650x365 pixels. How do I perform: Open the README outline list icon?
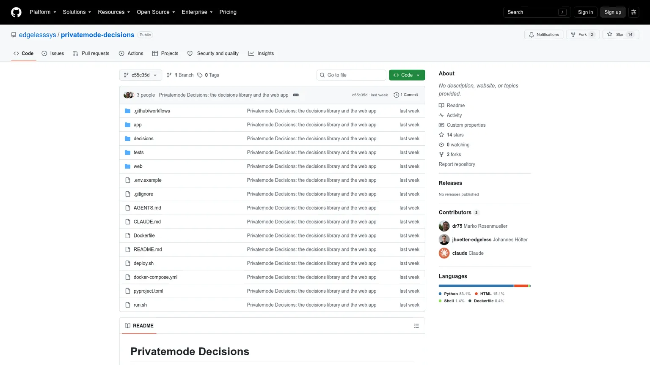click(x=416, y=326)
